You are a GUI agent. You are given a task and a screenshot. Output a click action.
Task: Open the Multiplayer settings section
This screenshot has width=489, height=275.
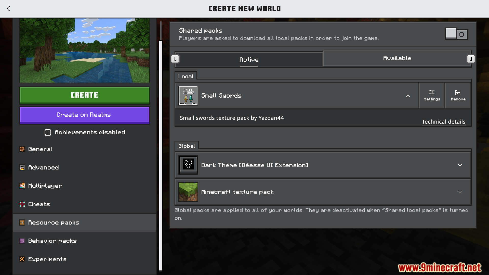[85, 186]
